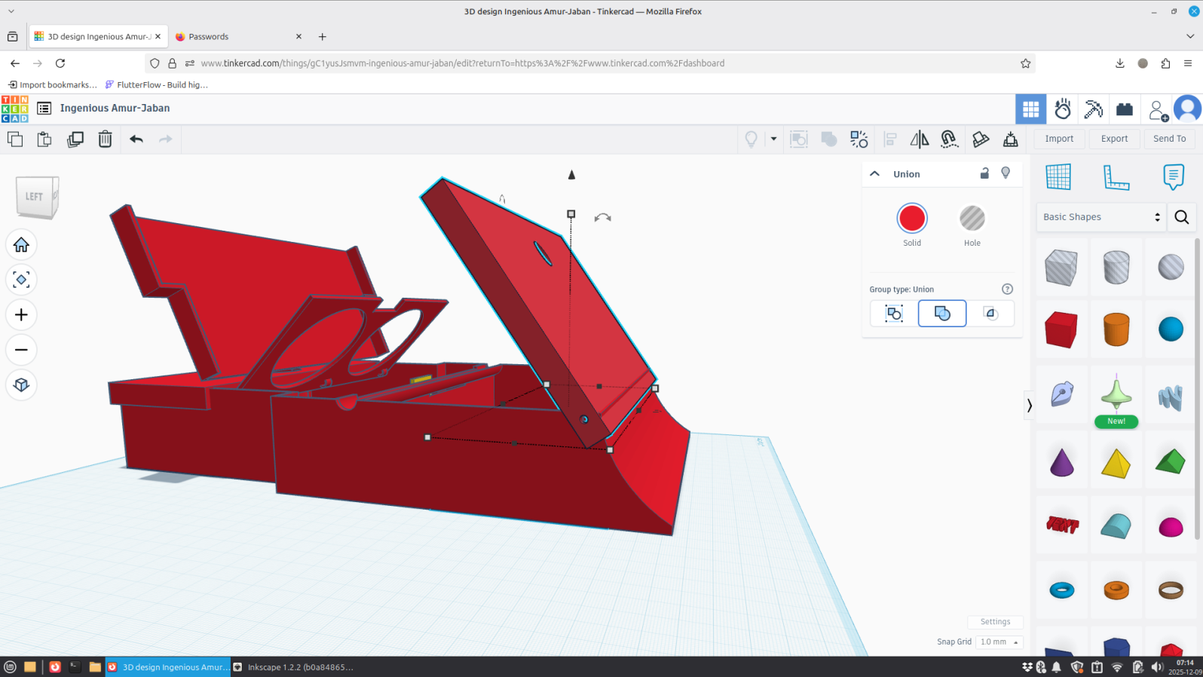Click the Ungroup icon in toolbar
The width and height of the screenshot is (1203, 677).
point(859,139)
